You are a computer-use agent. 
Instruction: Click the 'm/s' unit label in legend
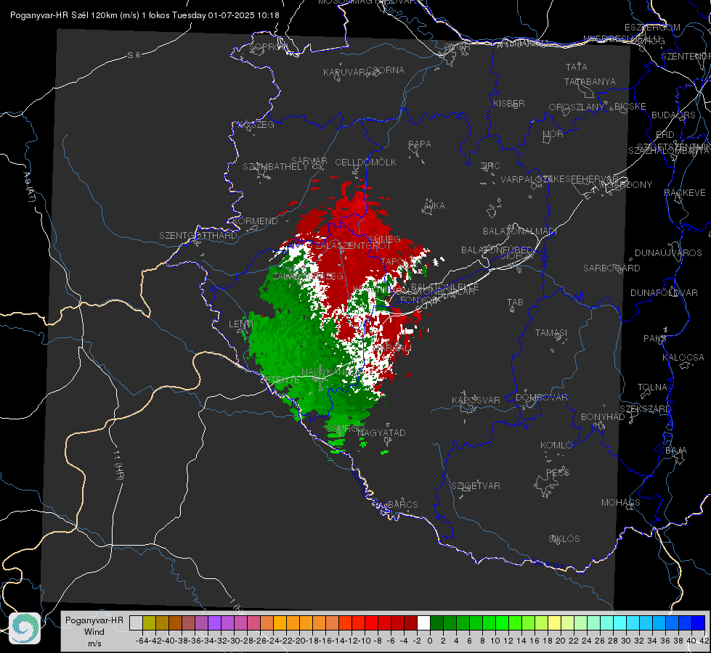(x=94, y=644)
